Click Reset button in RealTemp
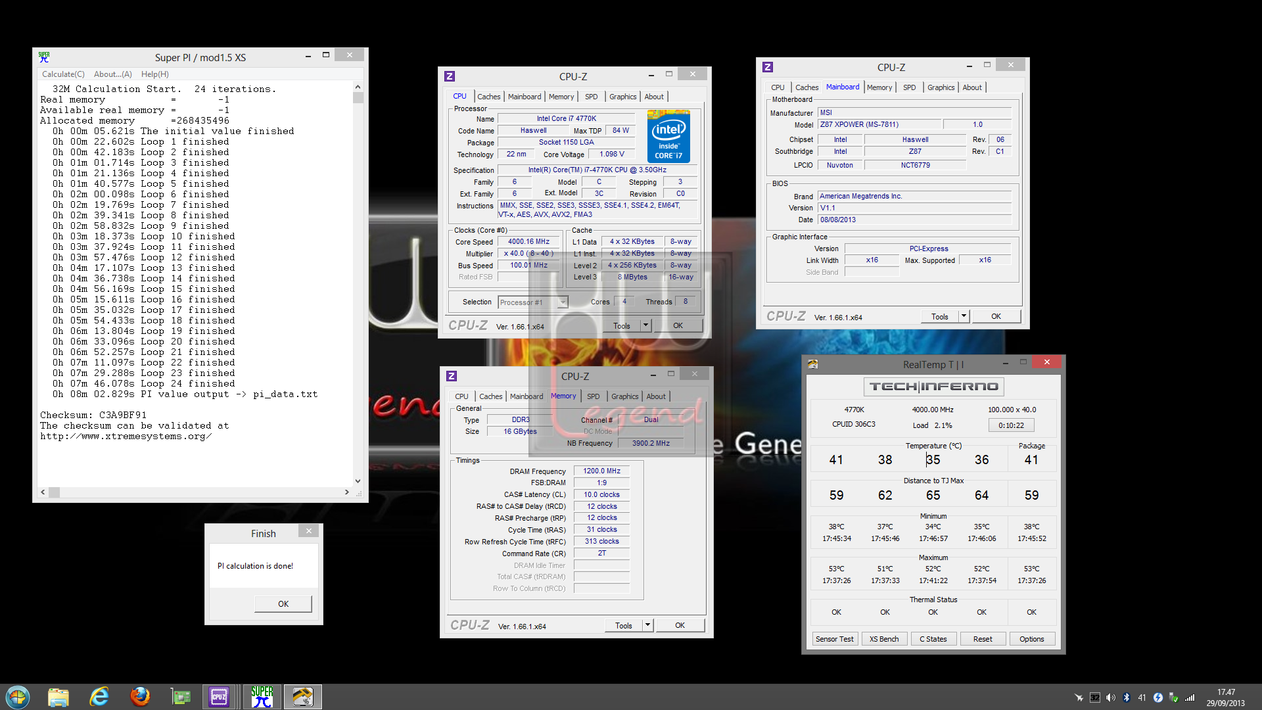 983,639
